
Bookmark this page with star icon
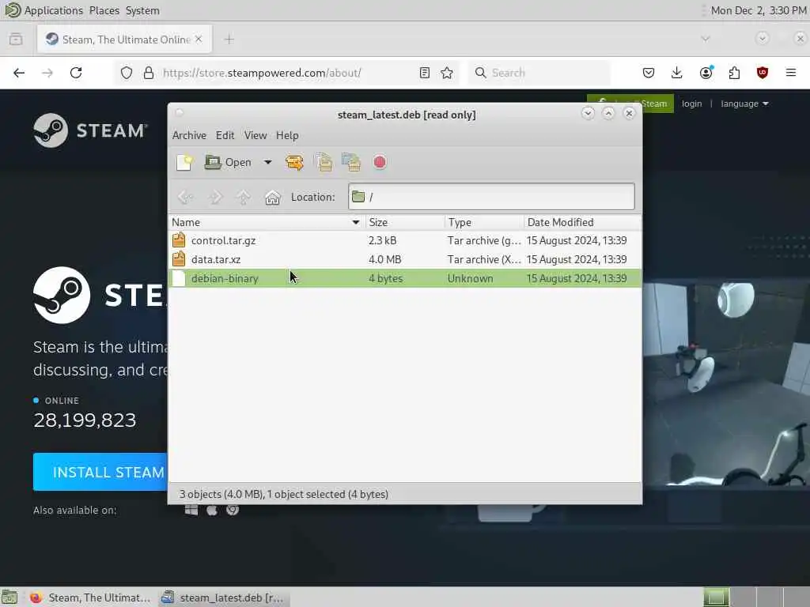coord(448,73)
